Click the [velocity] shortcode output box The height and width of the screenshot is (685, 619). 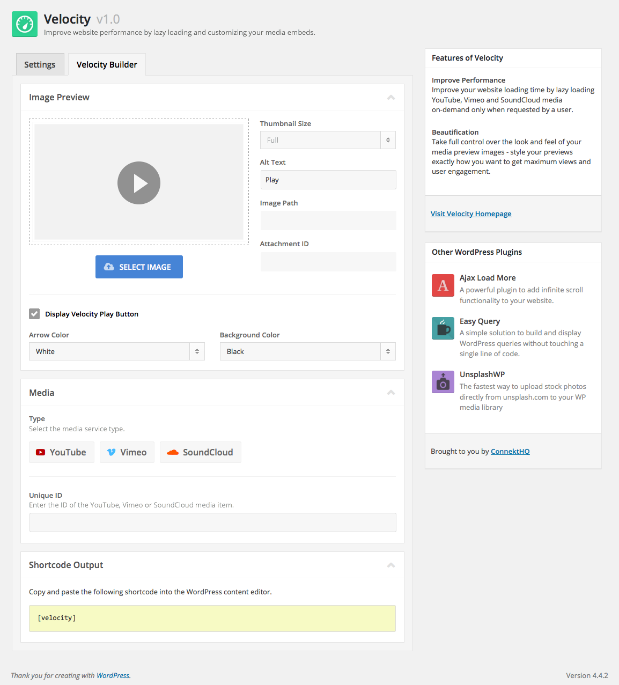212,618
